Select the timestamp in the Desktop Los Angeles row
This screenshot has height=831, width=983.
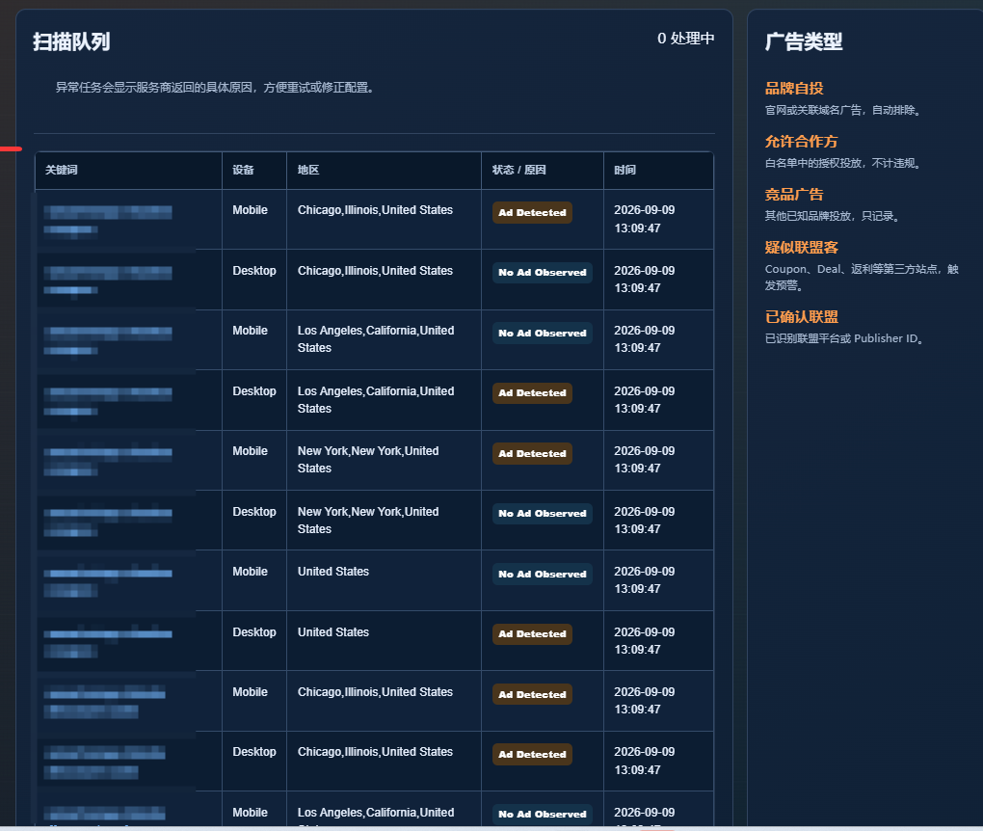[x=644, y=399]
